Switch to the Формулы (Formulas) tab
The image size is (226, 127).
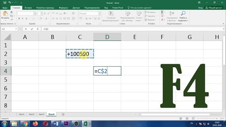tap(63, 8)
